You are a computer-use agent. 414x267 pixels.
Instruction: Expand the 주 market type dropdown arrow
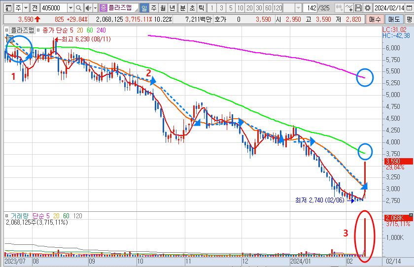(26, 8)
